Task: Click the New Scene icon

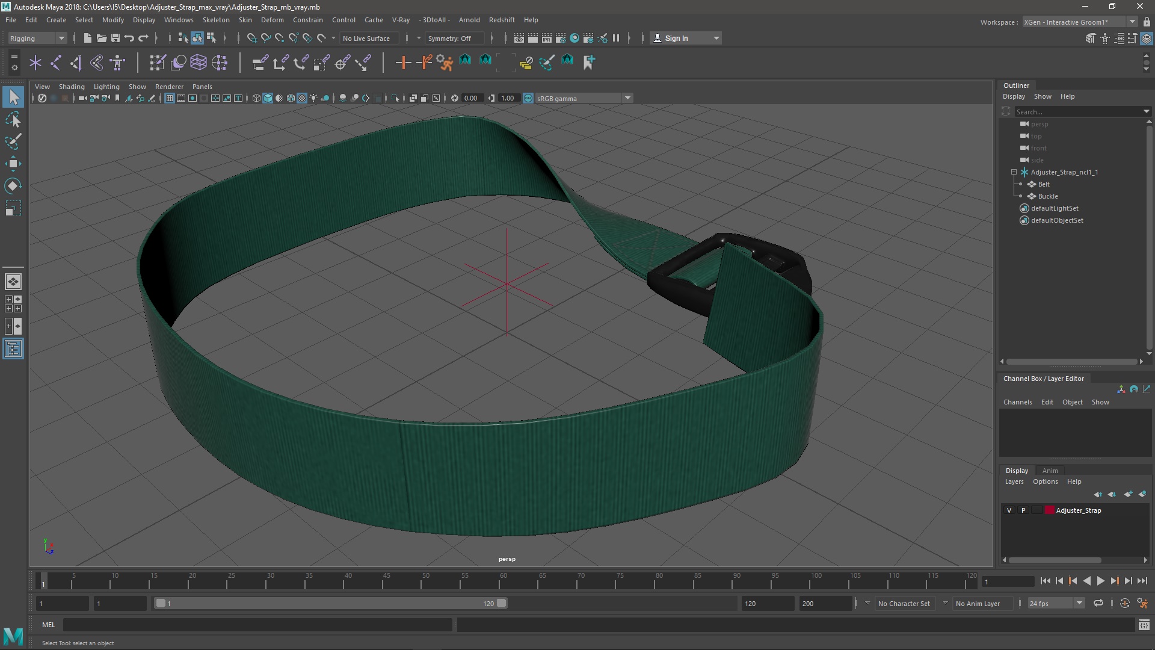Action: pyautogui.click(x=87, y=38)
